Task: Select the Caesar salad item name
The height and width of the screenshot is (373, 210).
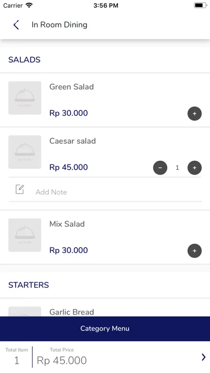Action: point(72,141)
